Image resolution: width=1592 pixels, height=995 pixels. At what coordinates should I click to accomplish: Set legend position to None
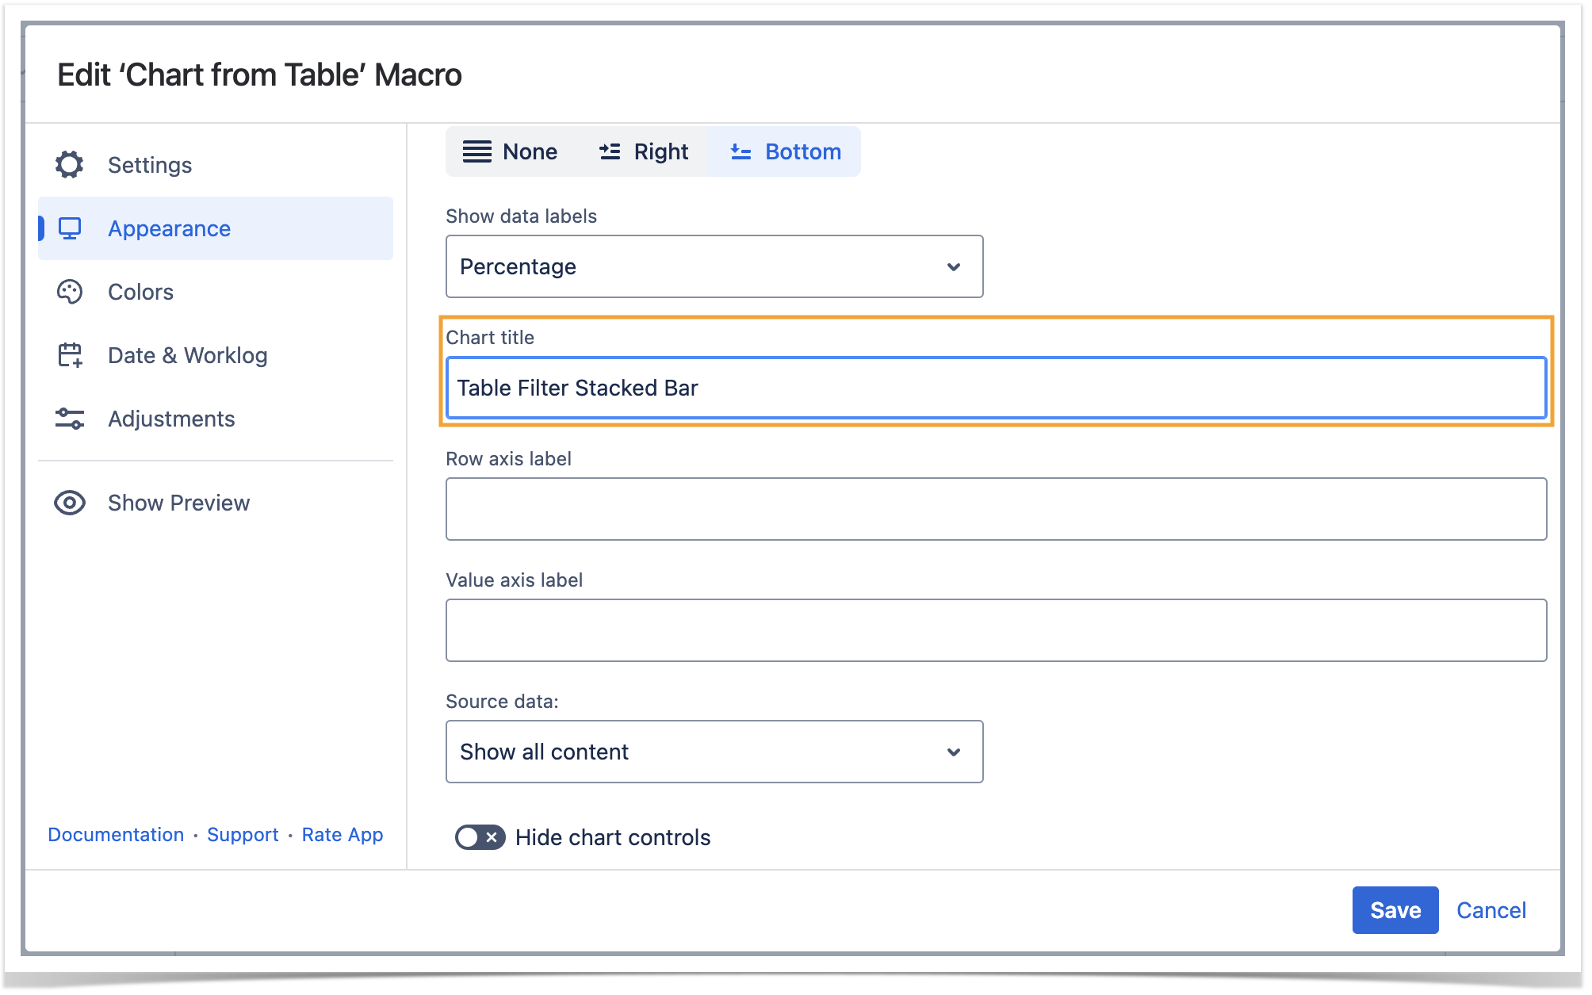[511, 151]
